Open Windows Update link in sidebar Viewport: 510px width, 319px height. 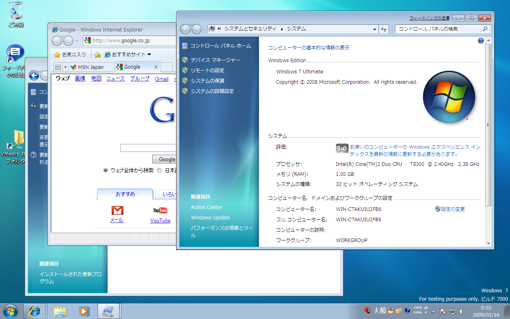coord(210,218)
